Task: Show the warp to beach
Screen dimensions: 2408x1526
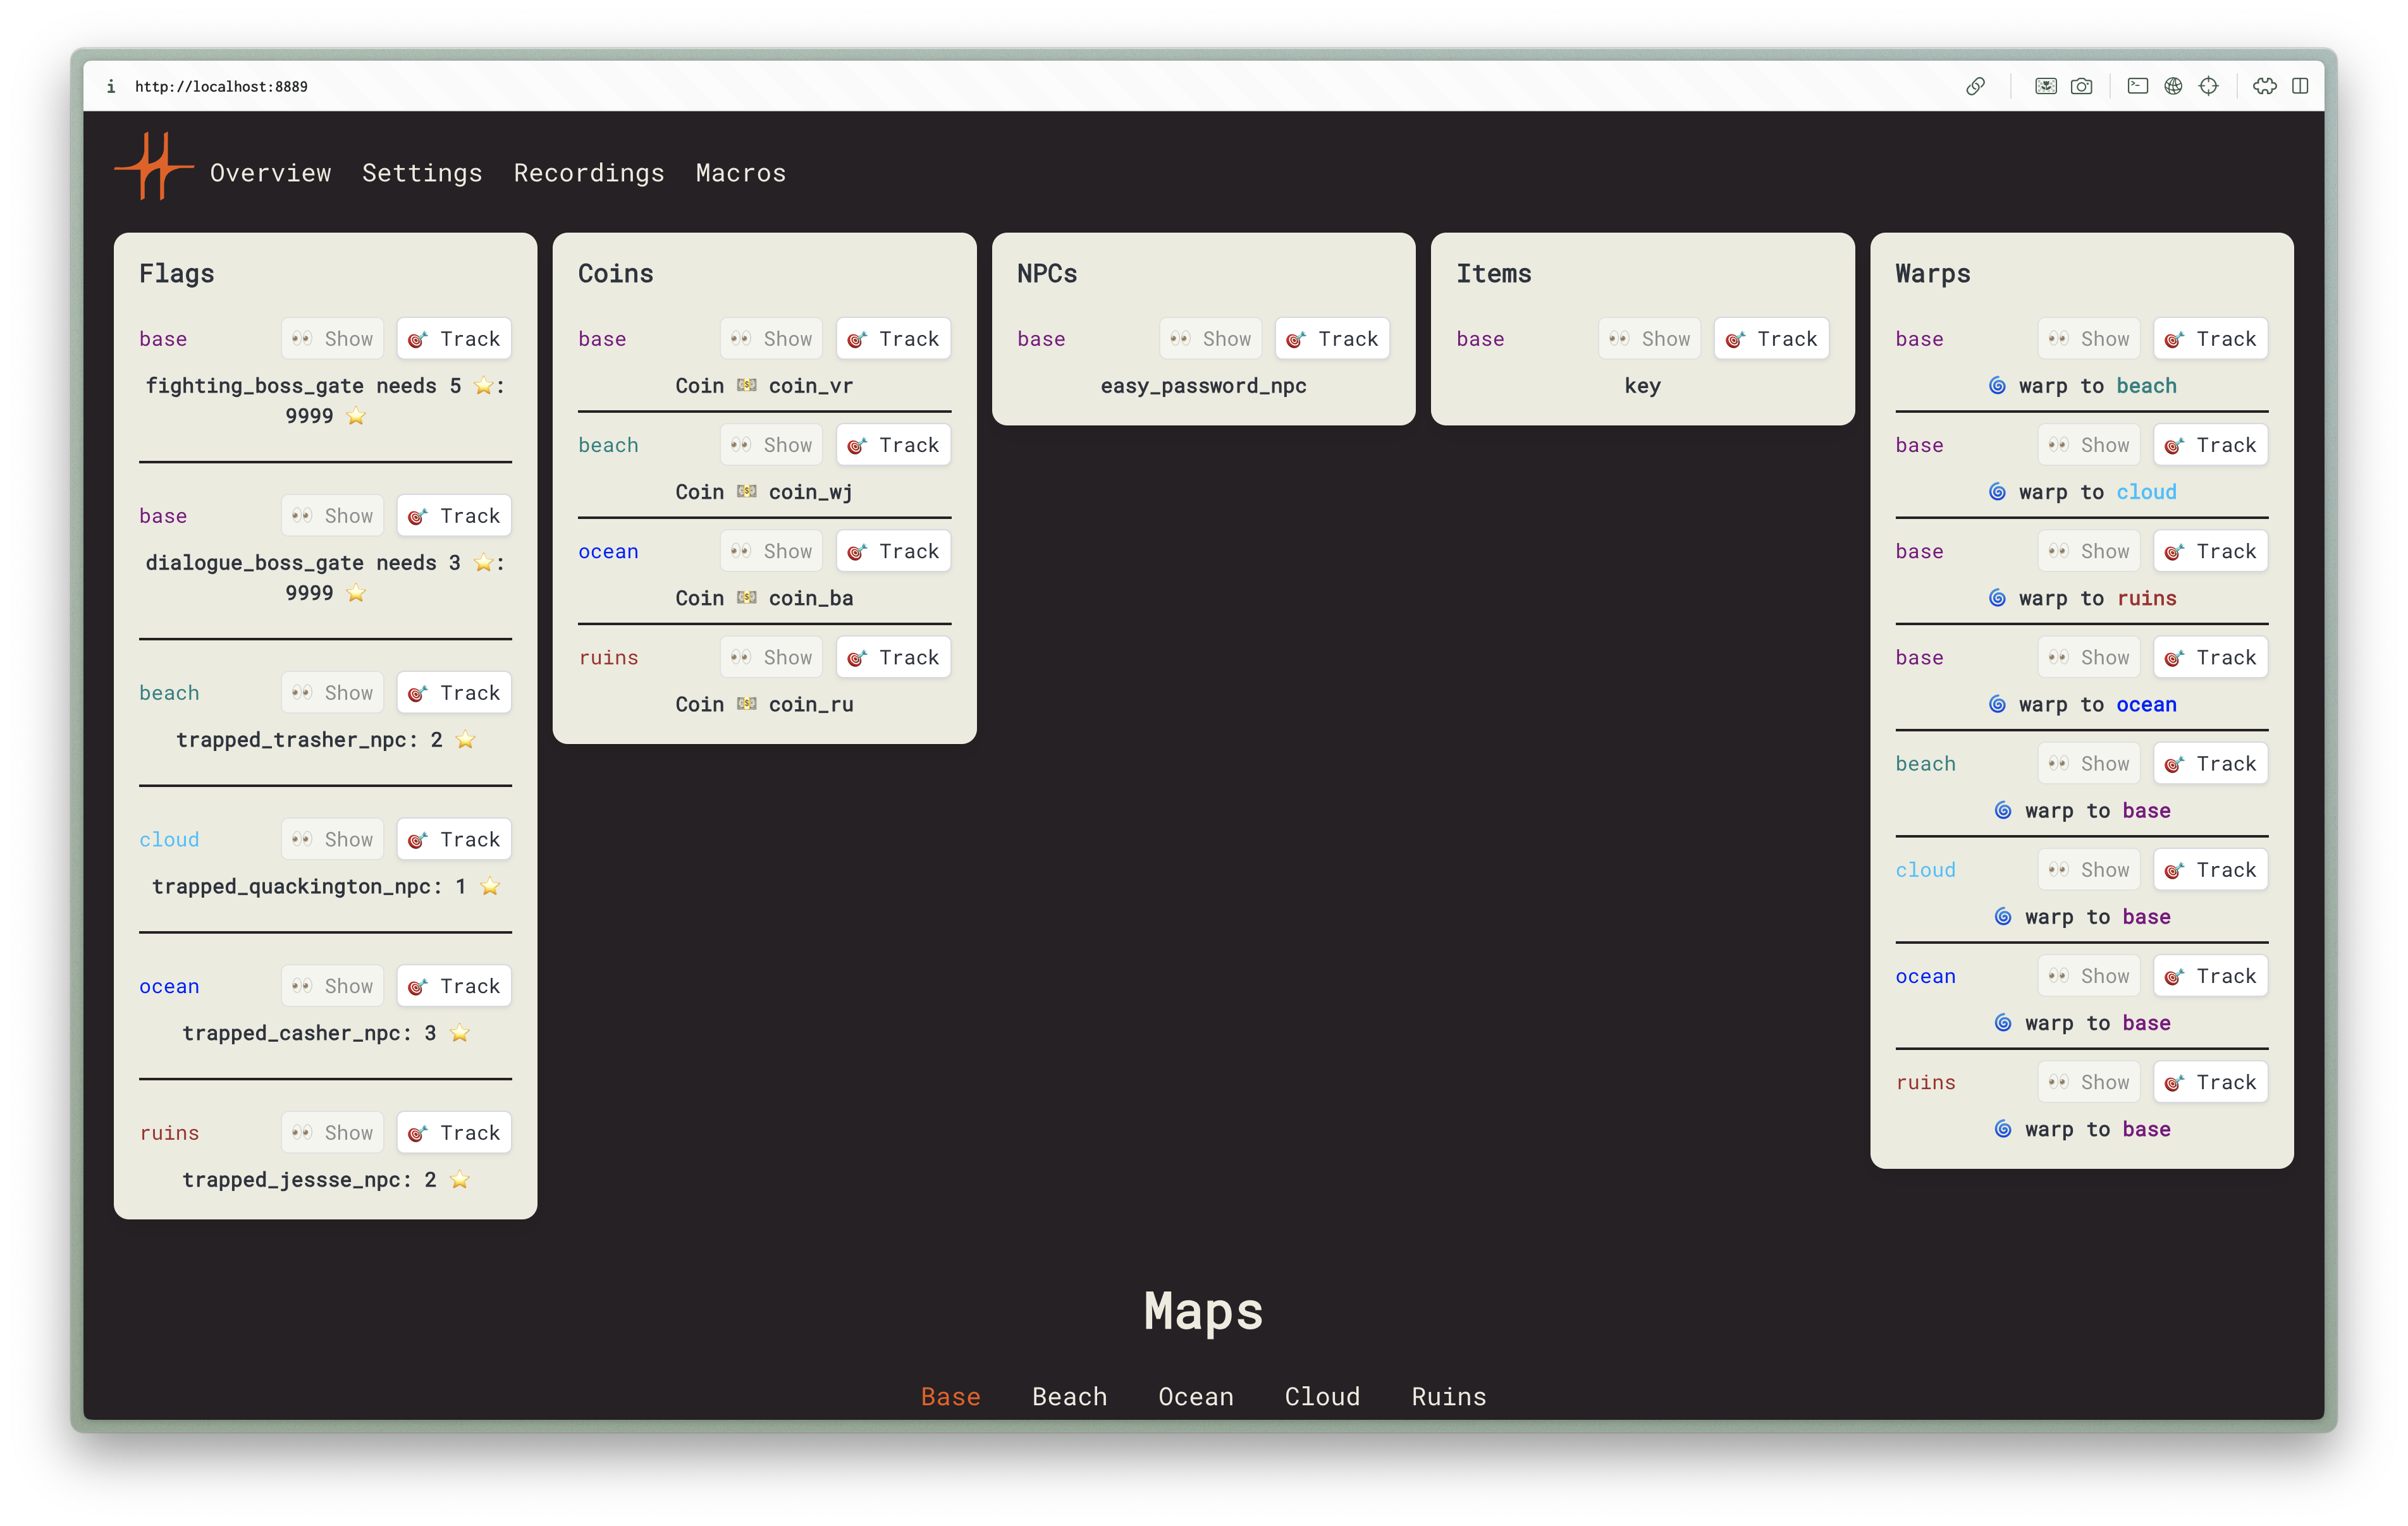Action: pyautogui.click(x=2088, y=339)
